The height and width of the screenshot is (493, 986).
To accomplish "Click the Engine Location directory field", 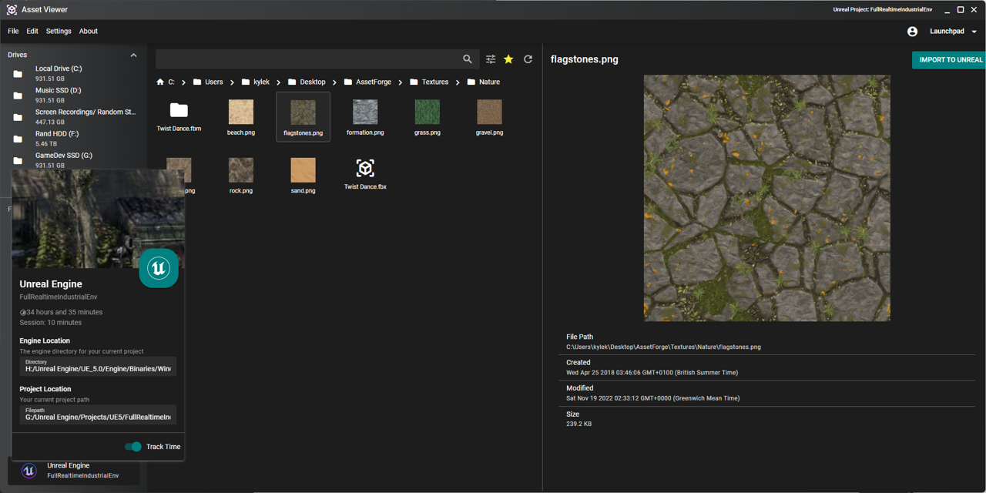I will (98, 366).
